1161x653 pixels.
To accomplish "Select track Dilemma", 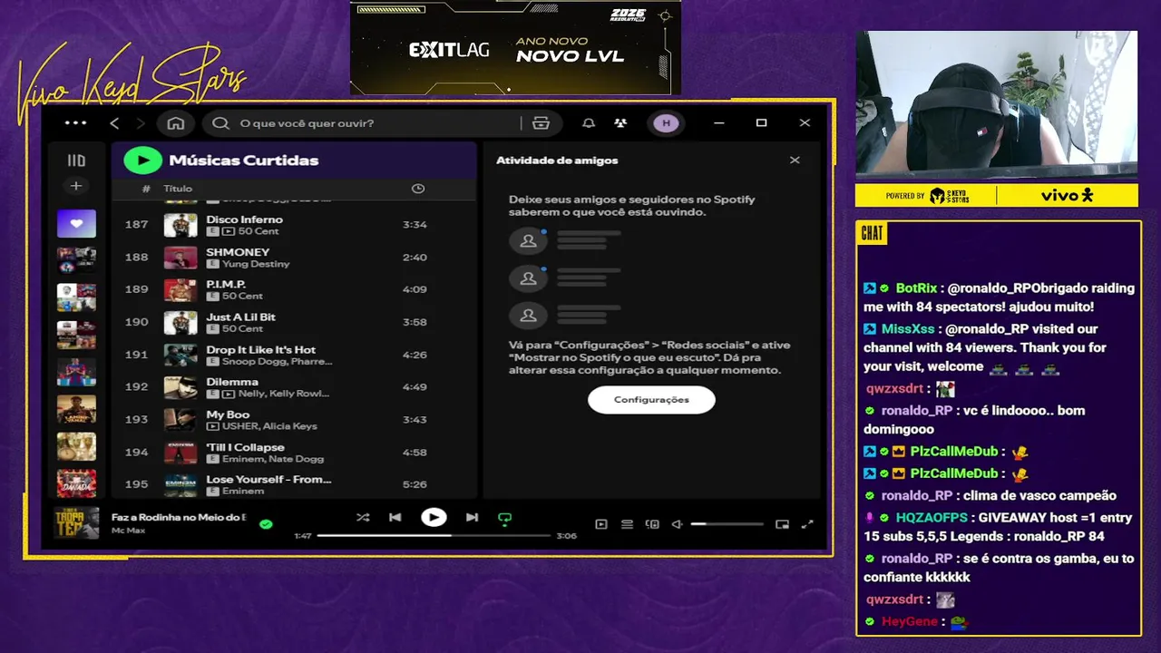I will tap(295, 387).
